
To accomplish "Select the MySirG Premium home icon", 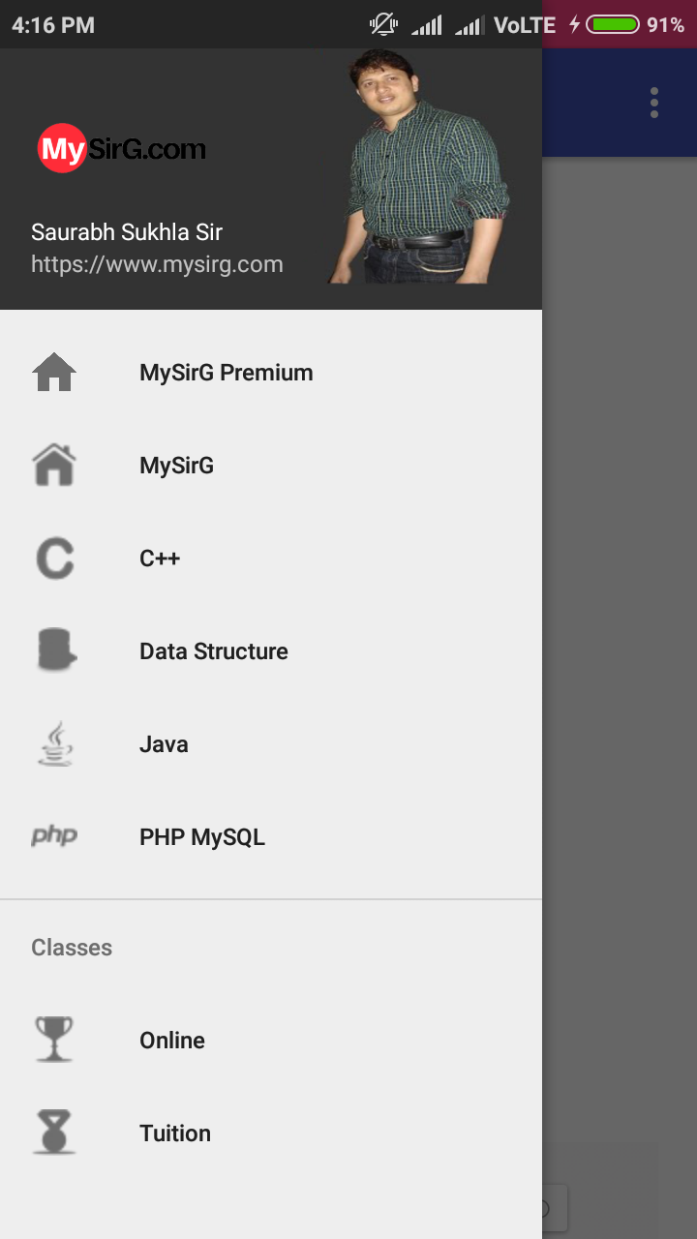I will 55,372.
